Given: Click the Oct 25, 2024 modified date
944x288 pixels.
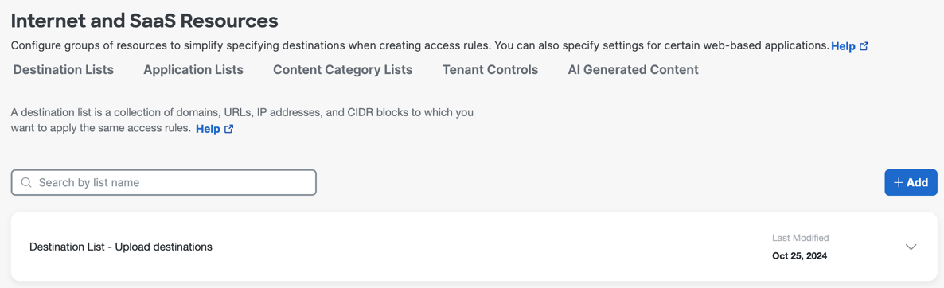Looking at the screenshot, I should click(799, 256).
